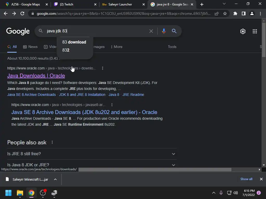The height and width of the screenshot is (199, 266).
Task: Click the address bar URL
Action: (123, 14)
